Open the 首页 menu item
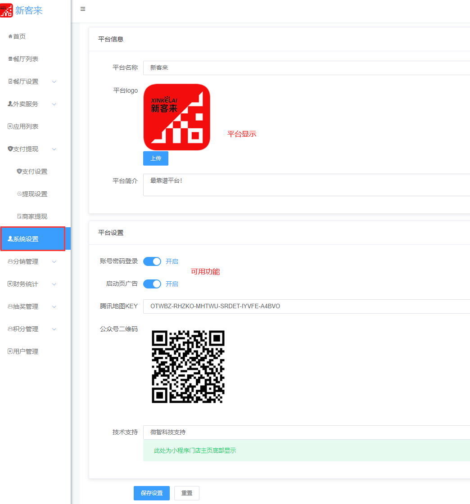 36,36
